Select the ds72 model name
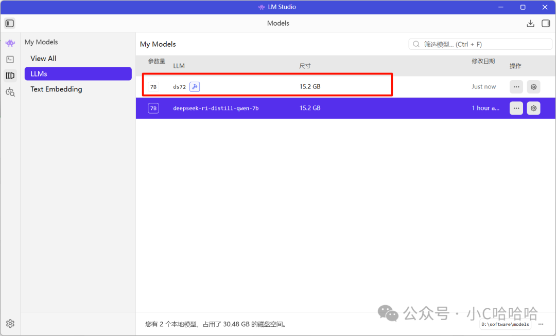 coord(180,87)
